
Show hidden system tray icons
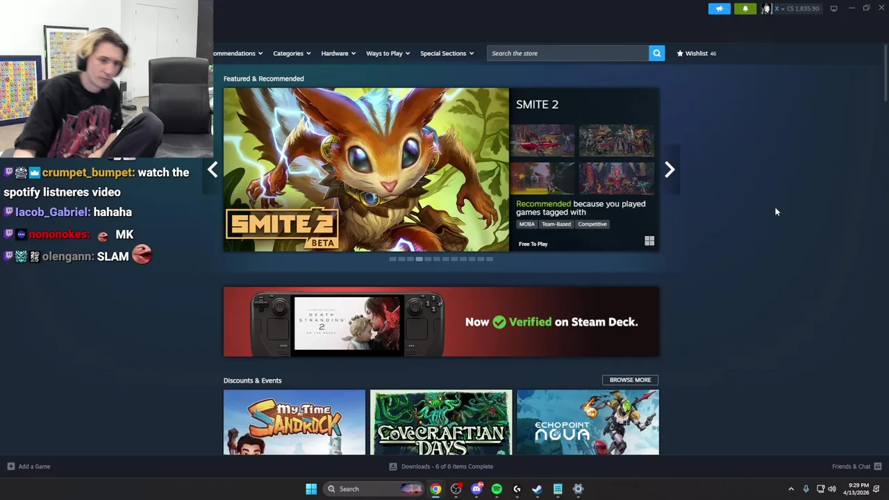coord(791,489)
